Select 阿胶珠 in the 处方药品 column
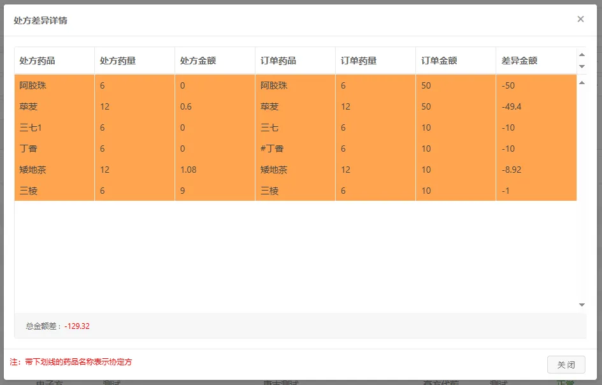 pos(33,85)
